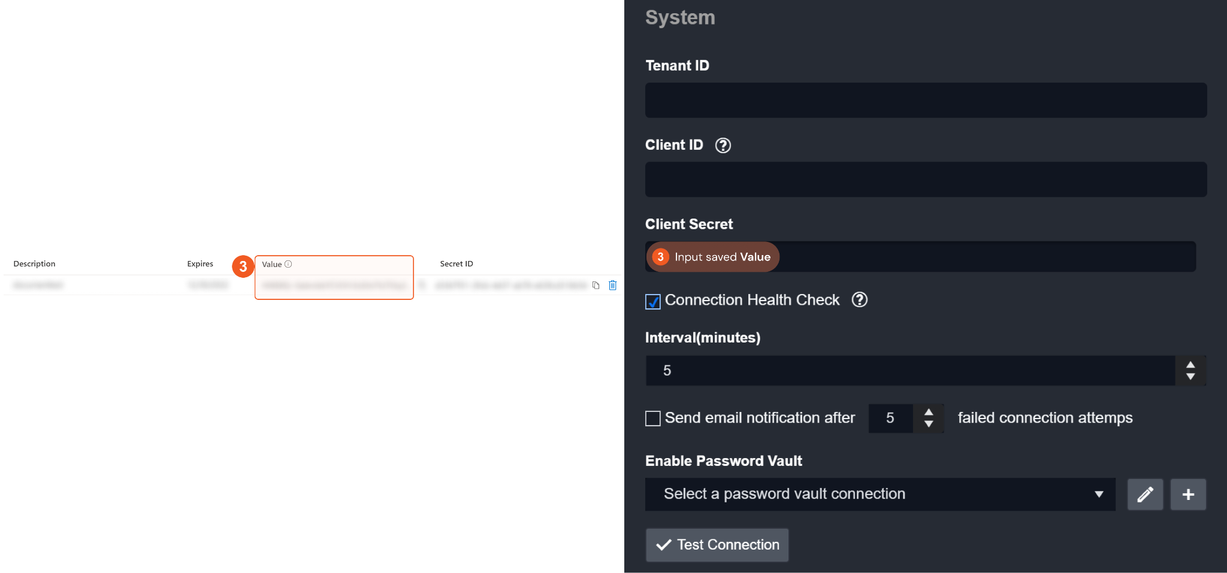Decrease the Interval minutes value
This screenshot has width=1227, height=573.
tap(1190, 377)
